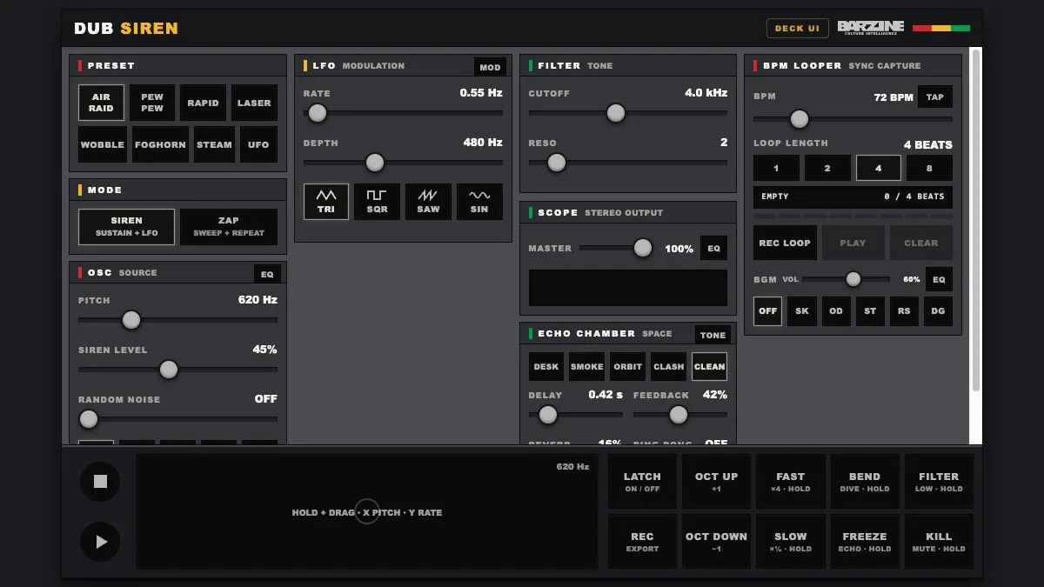Switch mode to SIREN sustain + LFO
This screenshot has height=587, width=1044.
click(x=126, y=227)
